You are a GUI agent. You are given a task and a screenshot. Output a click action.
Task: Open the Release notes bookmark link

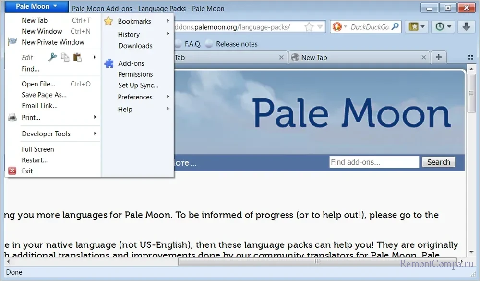pos(237,44)
